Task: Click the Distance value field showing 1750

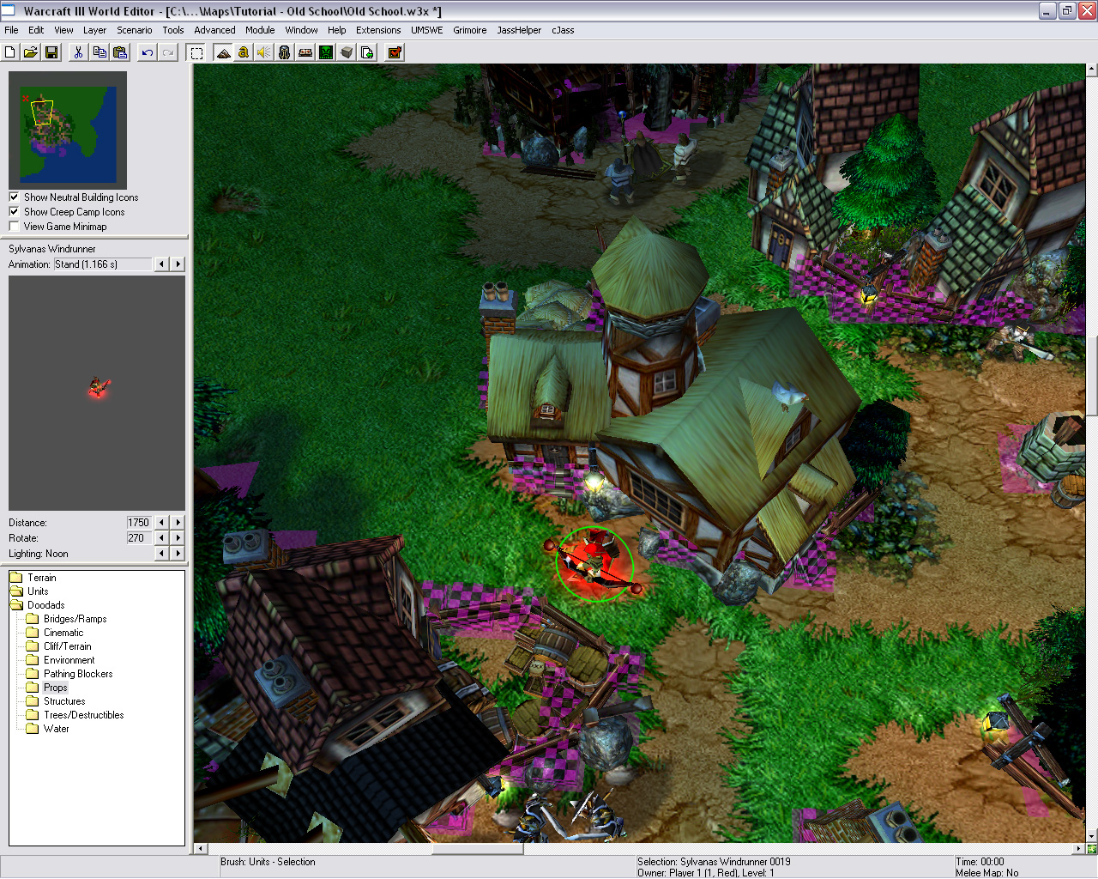Action: pos(139,522)
